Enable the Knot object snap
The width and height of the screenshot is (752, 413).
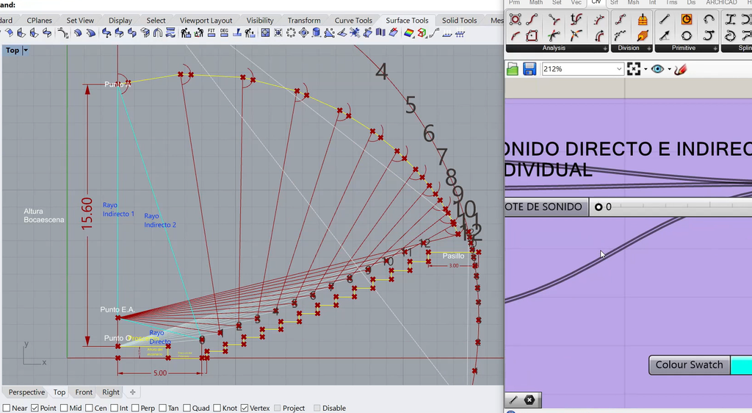[217, 408]
